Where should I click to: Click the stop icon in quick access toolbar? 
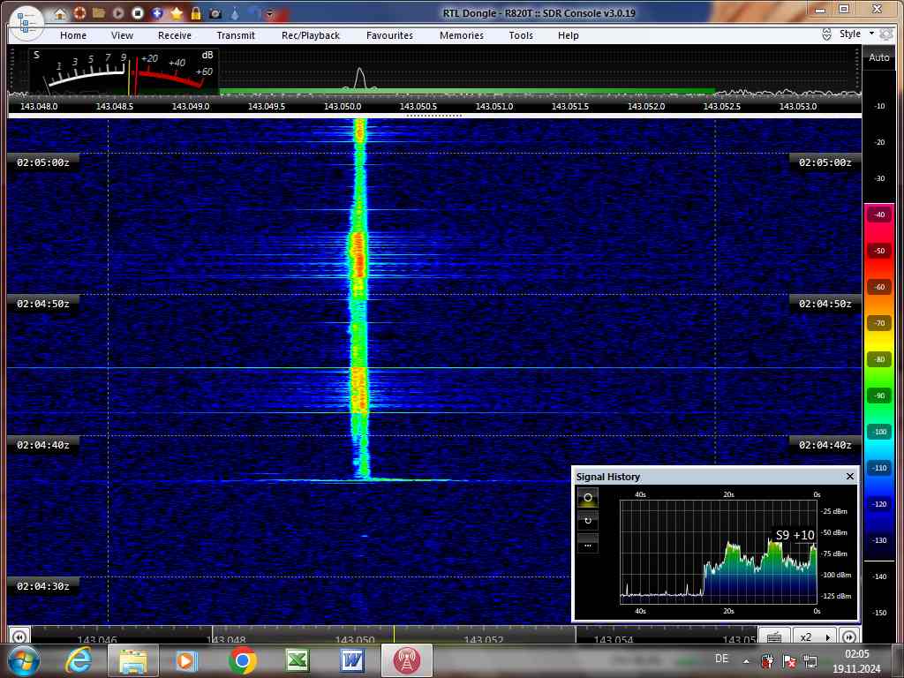tap(138, 12)
